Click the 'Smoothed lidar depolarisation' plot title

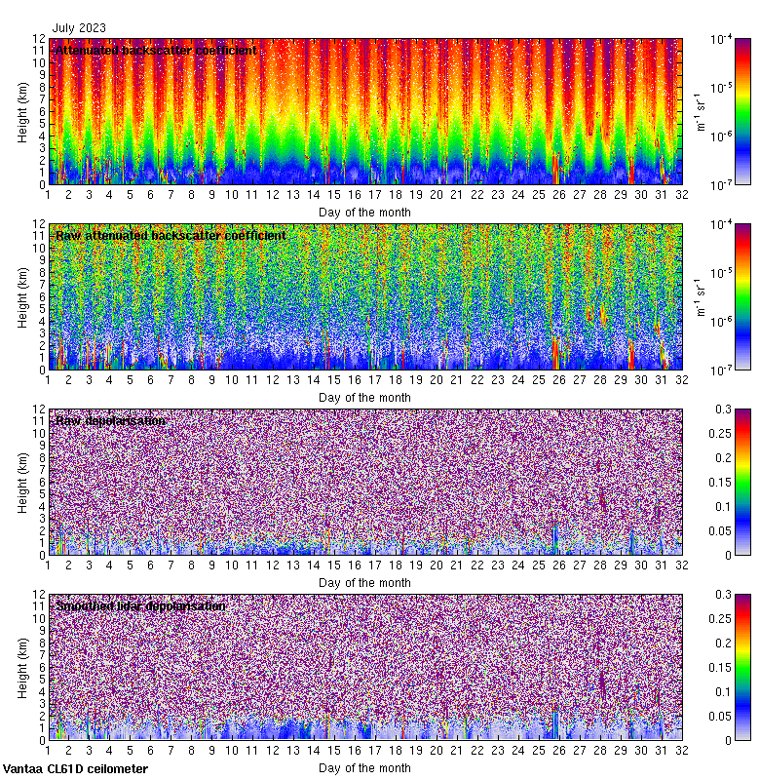coord(140,605)
